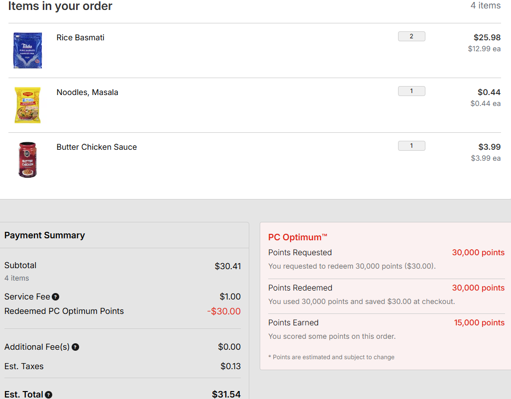Open the Masala Noodles product thumbnail
The image size is (511, 399).
[27, 105]
